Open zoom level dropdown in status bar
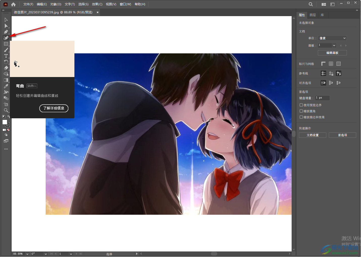The height and width of the screenshot is (257, 361). (x=27, y=254)
